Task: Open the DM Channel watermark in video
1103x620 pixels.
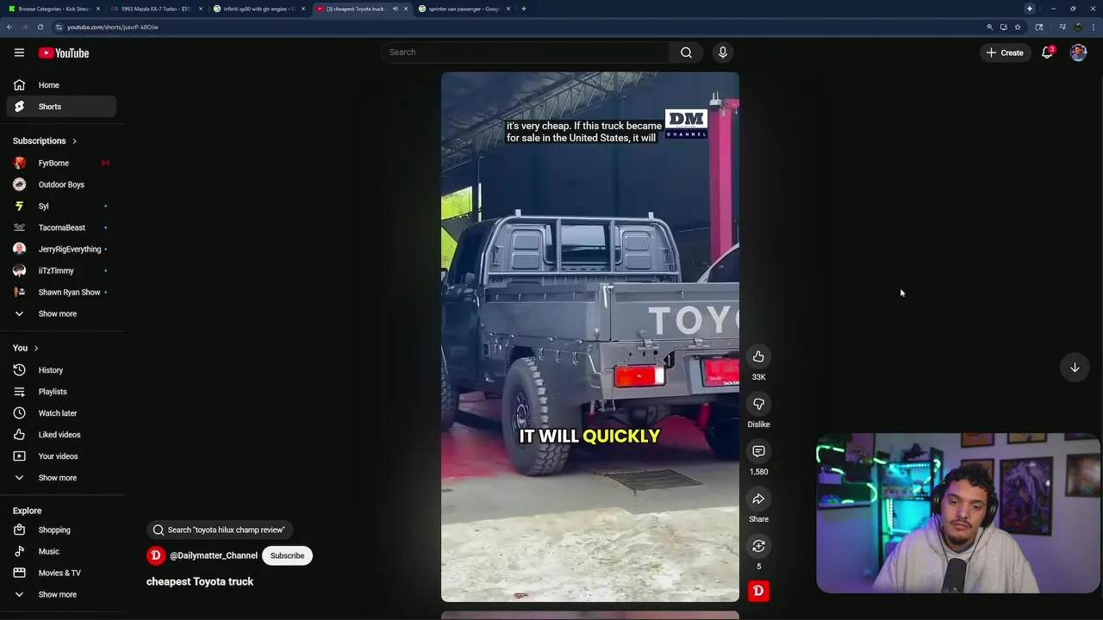Action: click(686, 123)
